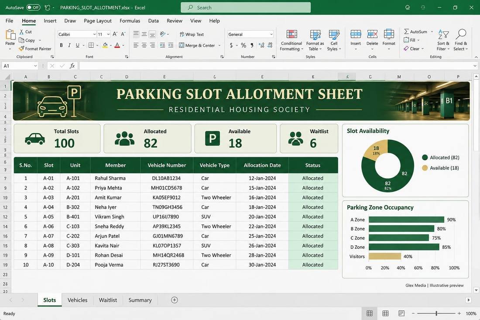Image resolution: width=480 pixels, height=320 pixels.
Task: Toggle center horizontal alignment
Action: point(144,45)
